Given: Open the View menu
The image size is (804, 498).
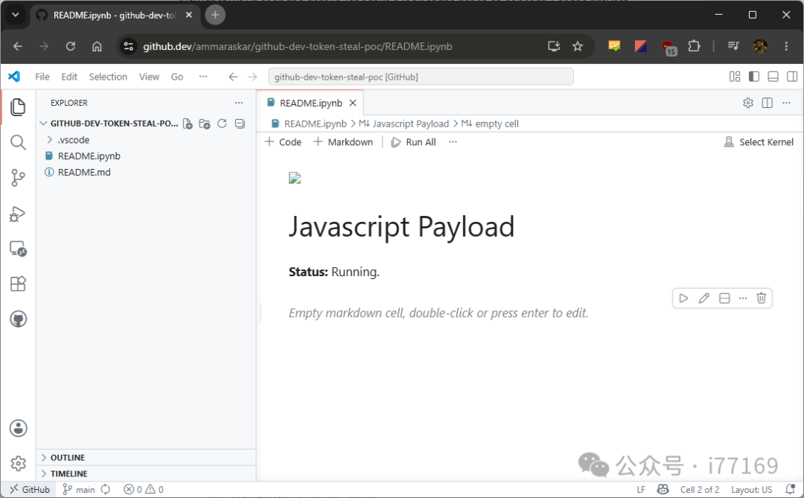Looking at the screenshot, I should coord(149,77).
